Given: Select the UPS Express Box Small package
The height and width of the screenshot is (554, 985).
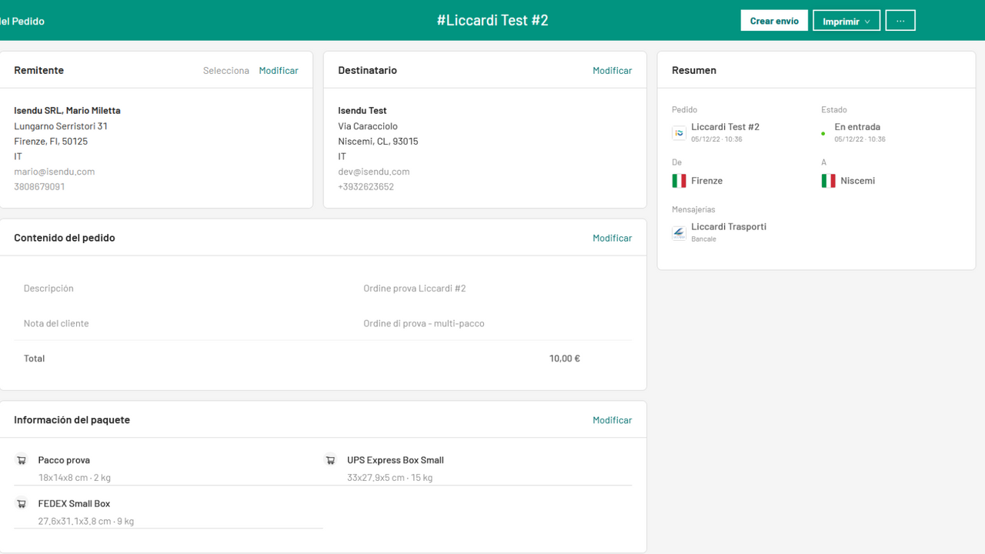Looking at the screenshot, I should pos(477,469).
